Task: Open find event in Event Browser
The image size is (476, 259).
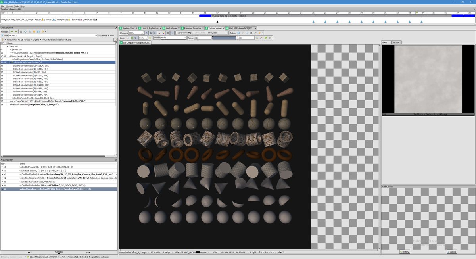Action: point(21,31)
